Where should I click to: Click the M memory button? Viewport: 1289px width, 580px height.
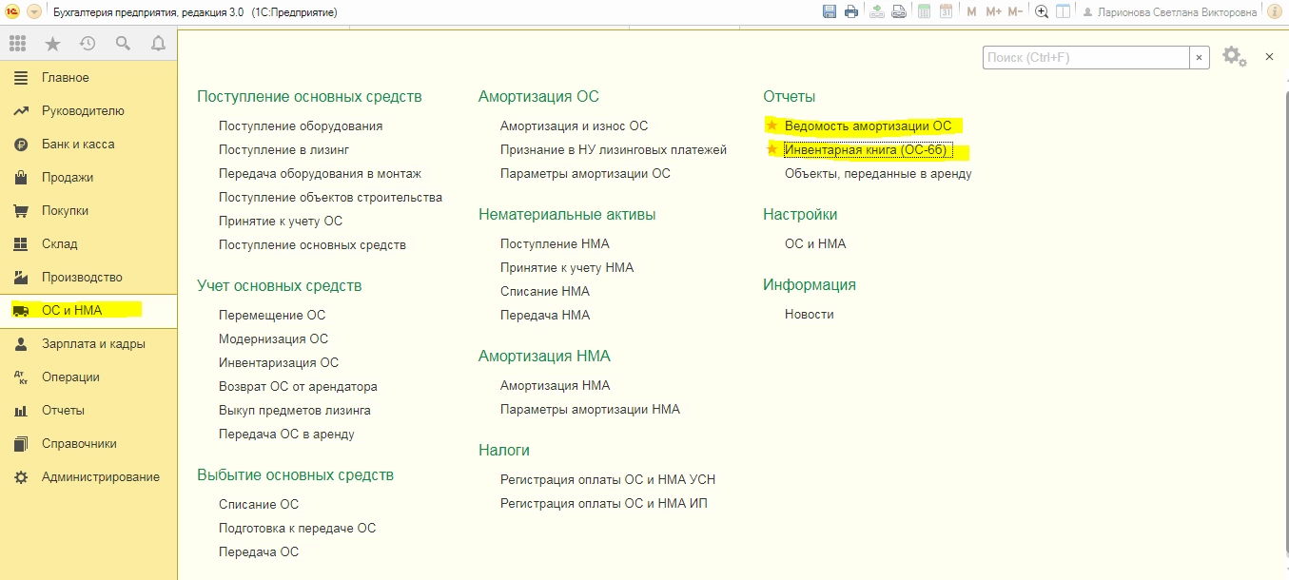(x=971, y=11)
